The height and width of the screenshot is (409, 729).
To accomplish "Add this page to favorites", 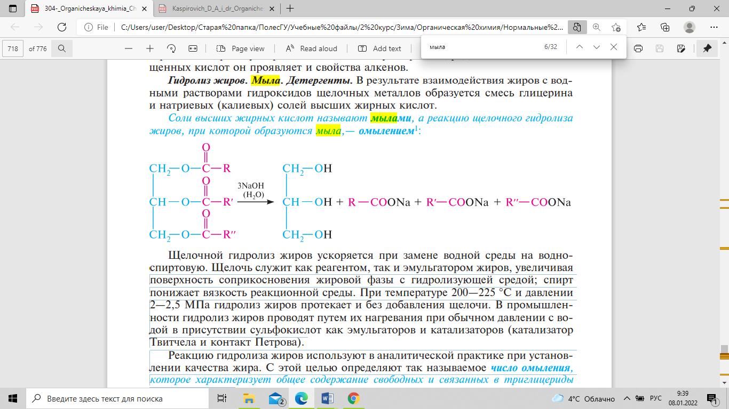I will tap(616, 27).
